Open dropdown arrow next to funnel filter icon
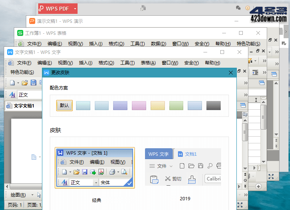This screenshot has width=290, height=210. tap(256, 61)
